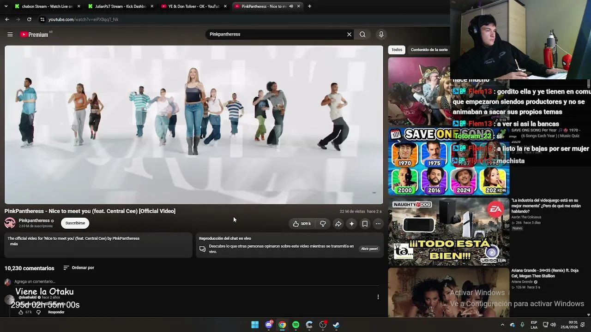
Task: Expand the description with 'más'
Action: point(14,244)
